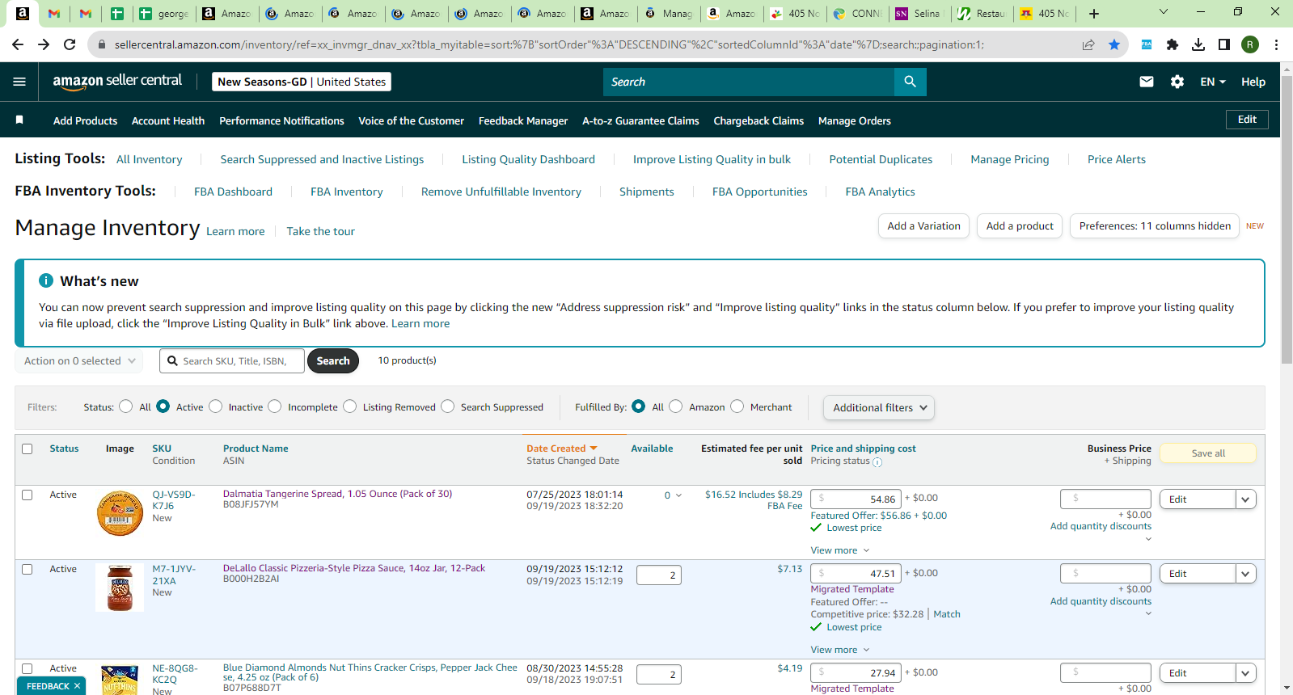Screen dimensions: 1293x695
Task: Open Edit dropdown arrow for DeLallo Pizza Sauce row
Action: (x=1246, y=574)
